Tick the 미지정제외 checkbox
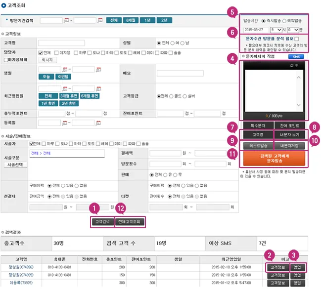The height and width of the screenshot is (292, 321). tap(6, 60)
